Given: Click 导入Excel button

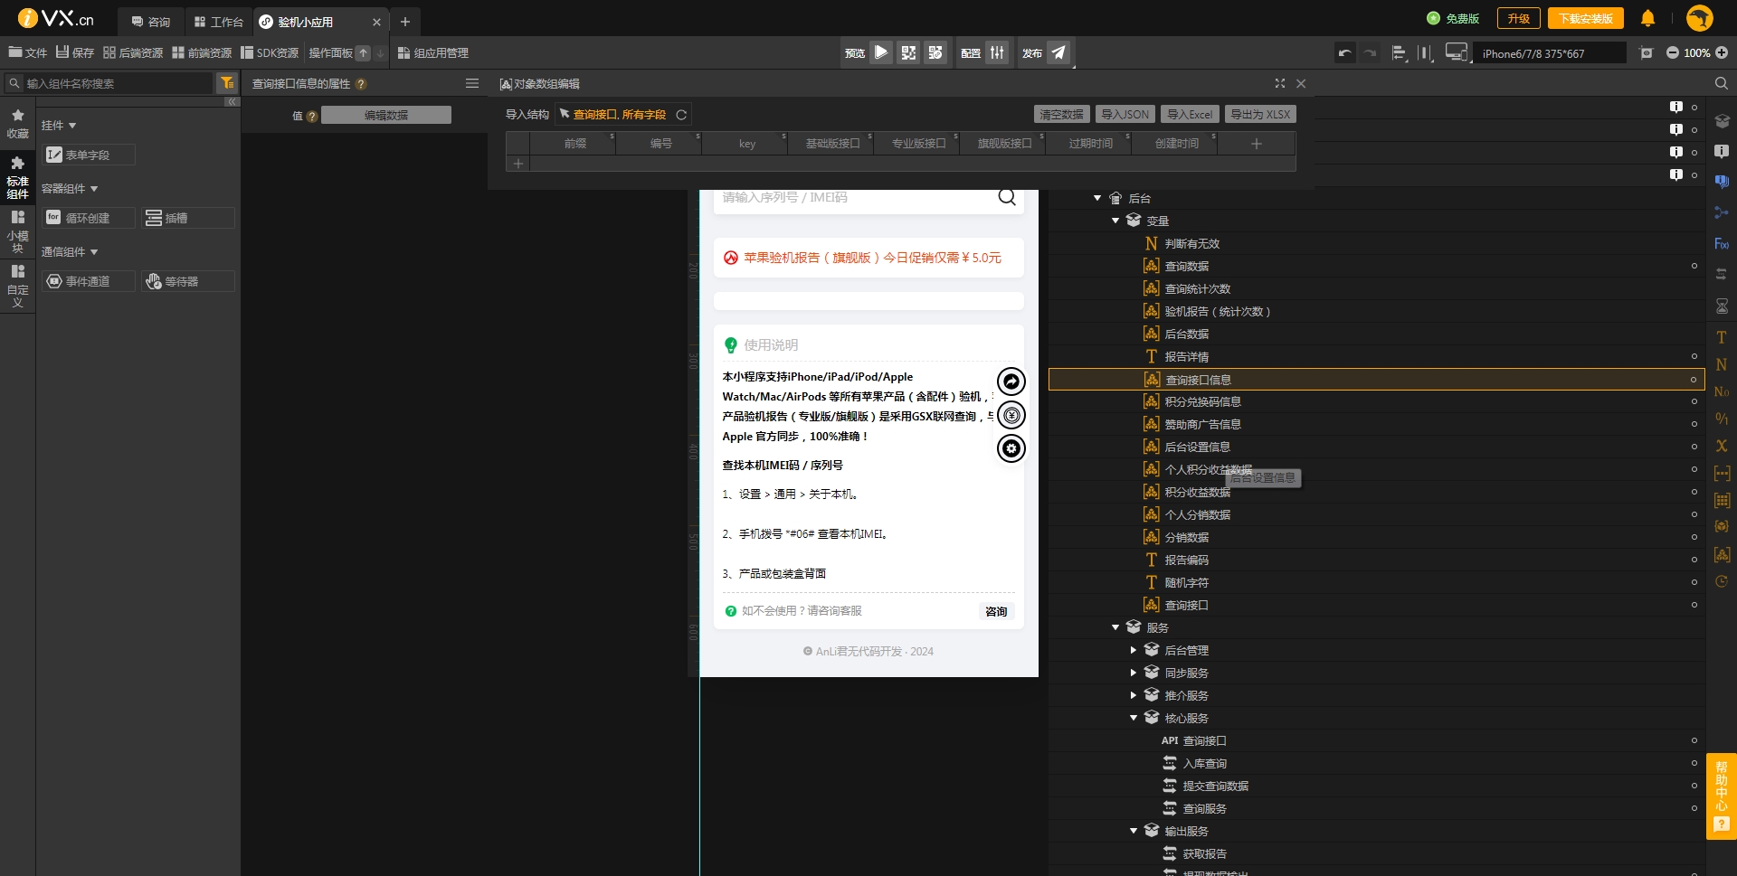Looking at the screenshot, I should tap(1190, 114).
